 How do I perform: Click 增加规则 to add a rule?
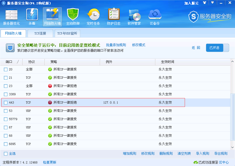[129, 154]
